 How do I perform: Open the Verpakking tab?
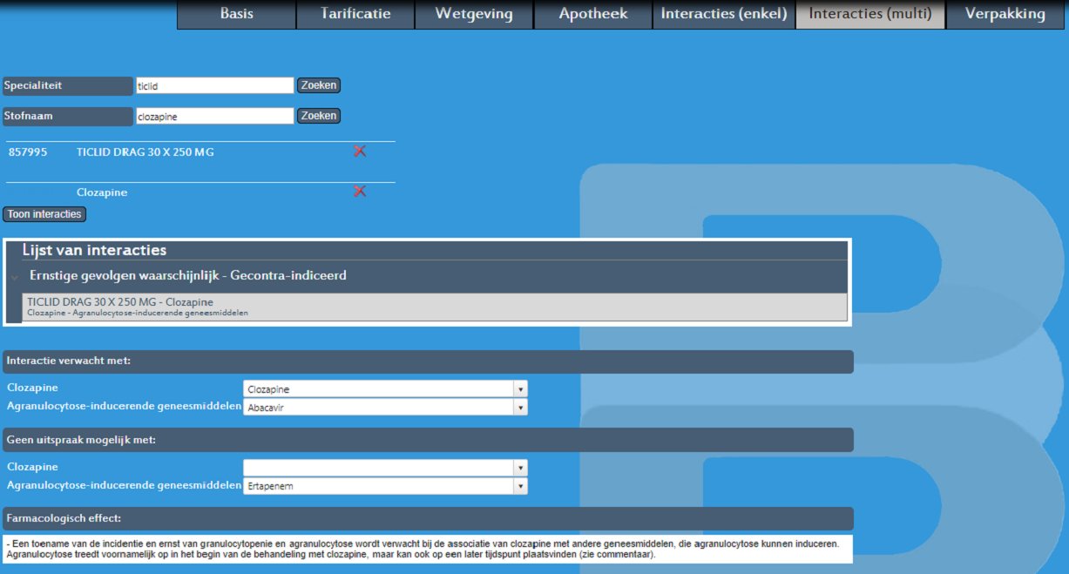coord(1006,15)
